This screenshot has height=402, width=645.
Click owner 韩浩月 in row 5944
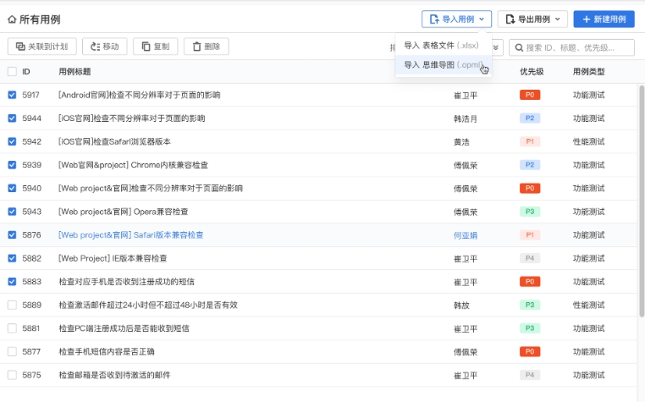[466, 119]
